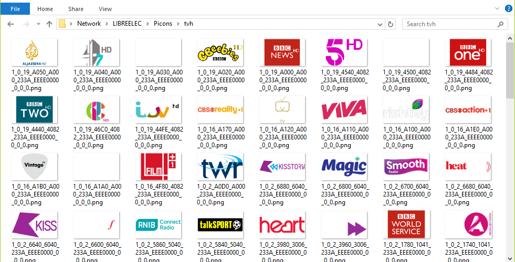Select the Film4 +1 picon
The height and width of the screenshot is (262, 515).
click(x=159, y=167)
